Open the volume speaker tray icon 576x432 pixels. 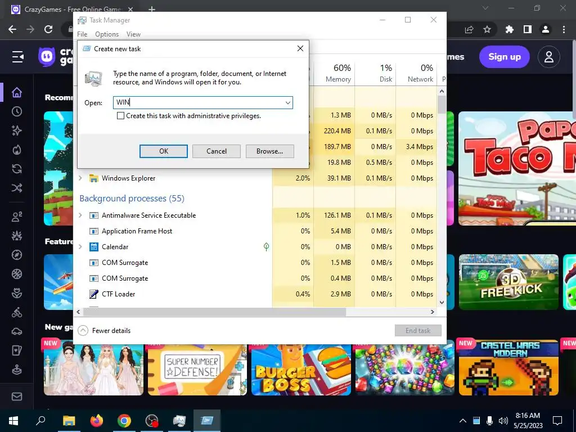pos(503,421)
